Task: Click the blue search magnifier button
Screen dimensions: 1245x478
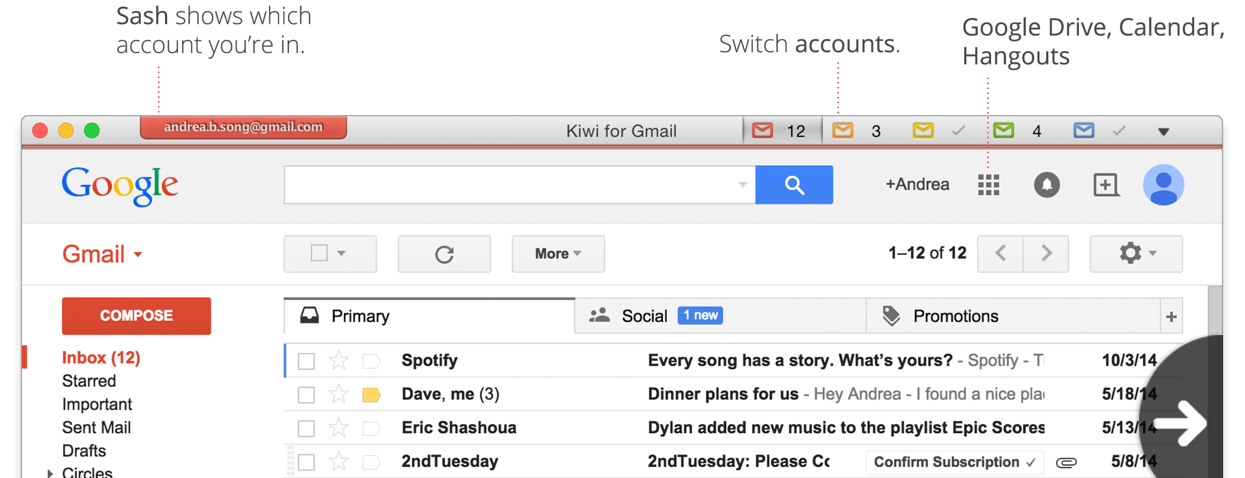Action: pyautogui.click(x=794, y=185)
